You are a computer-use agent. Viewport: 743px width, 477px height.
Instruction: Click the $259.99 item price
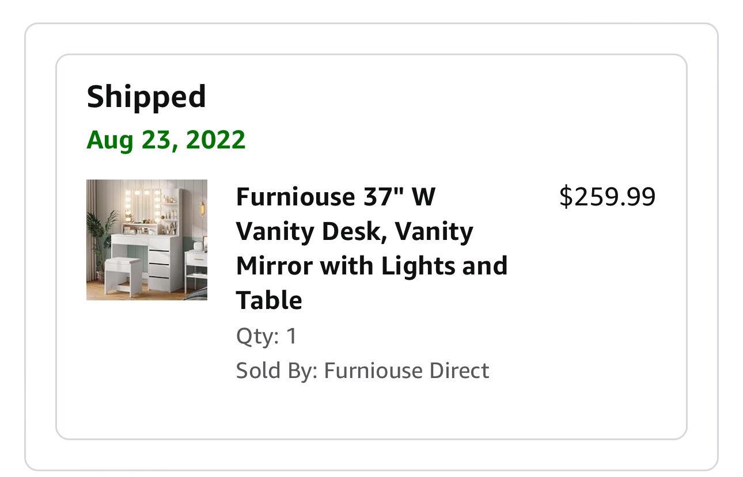click(607, 197)
